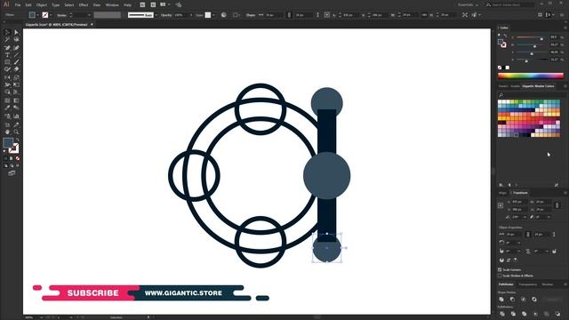Open the brush definition Basic dropdown
This screenshot has height=320, width=569.
click(x=156, y=15)
